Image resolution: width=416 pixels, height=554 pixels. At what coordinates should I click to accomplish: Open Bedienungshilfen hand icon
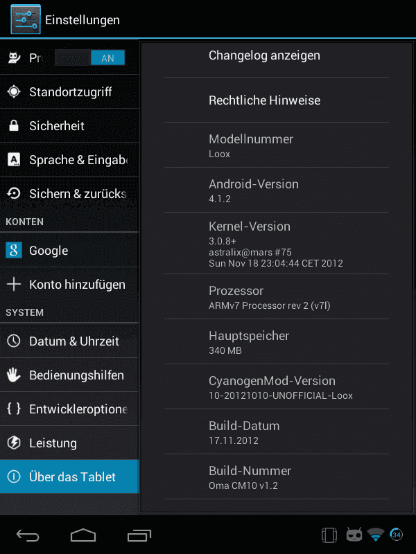coord(14,375)
